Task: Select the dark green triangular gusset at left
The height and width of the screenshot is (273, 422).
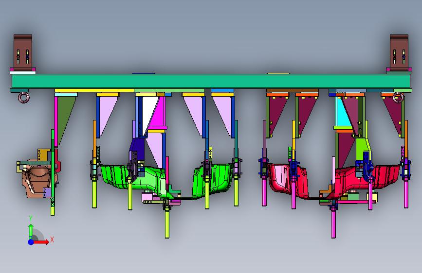Action: pyautogui.click(x=65, y=116)
